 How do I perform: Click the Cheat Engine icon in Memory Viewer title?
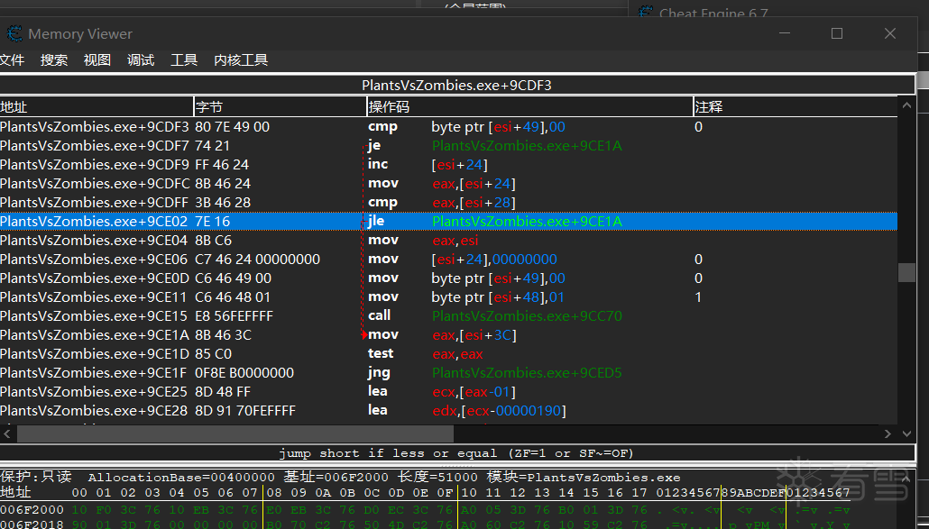point(14,33)
